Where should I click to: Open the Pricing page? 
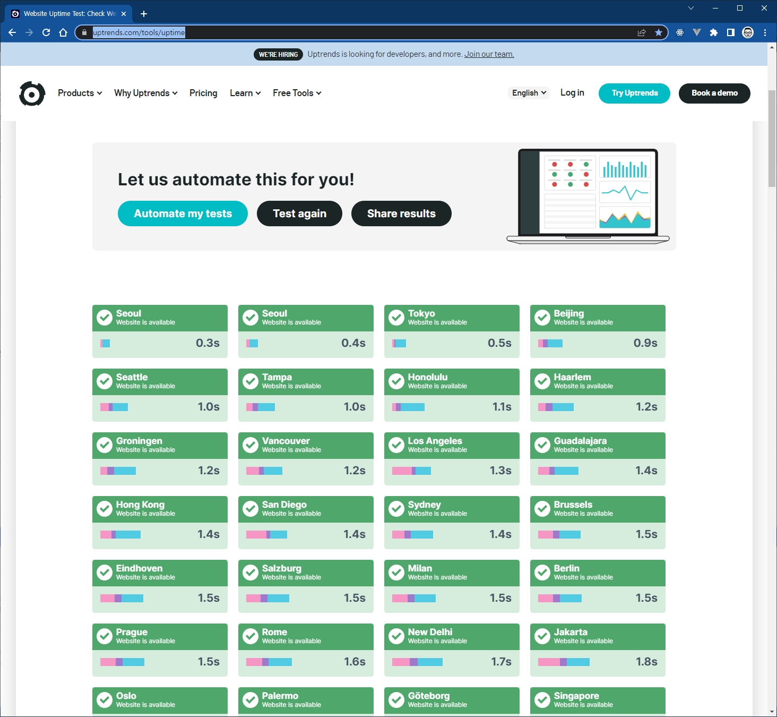[203, 93]
